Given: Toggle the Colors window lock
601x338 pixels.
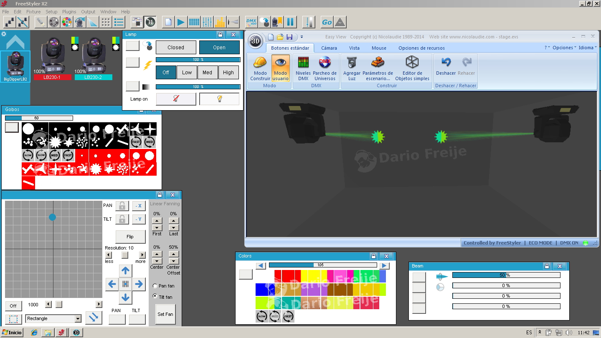Looking at the screenshot, I should (x=373, y=256).
